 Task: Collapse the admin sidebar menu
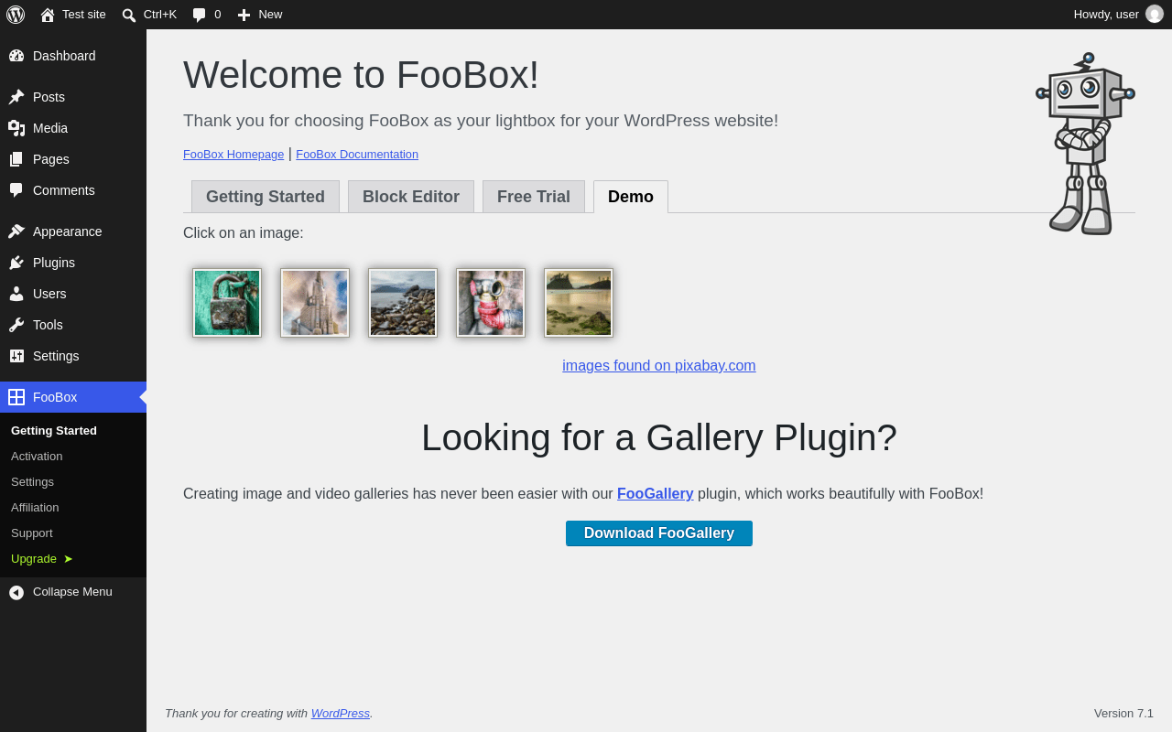[x=73, y=592]
